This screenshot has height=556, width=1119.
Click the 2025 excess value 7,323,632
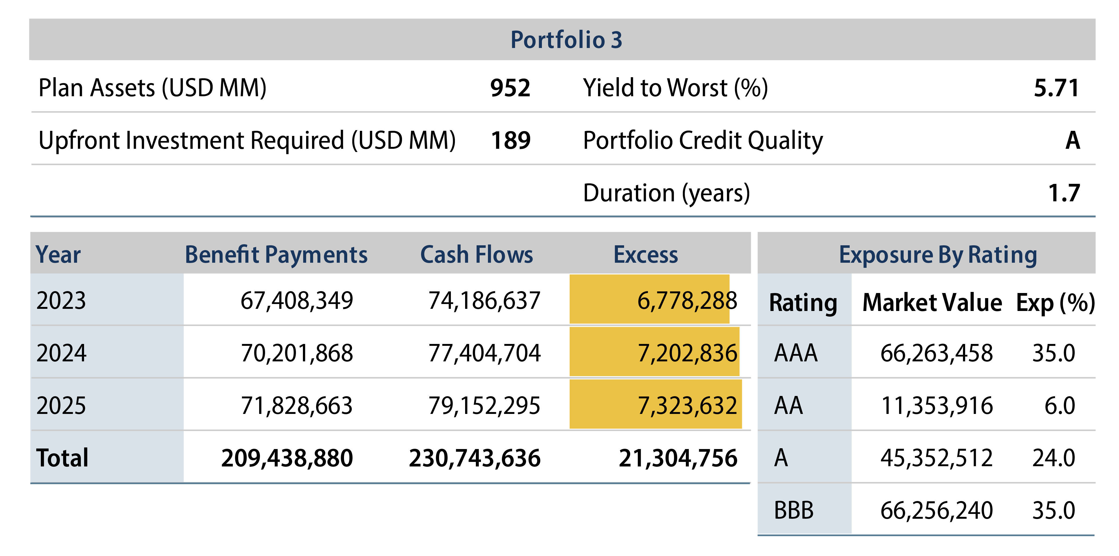click(687, 406)
